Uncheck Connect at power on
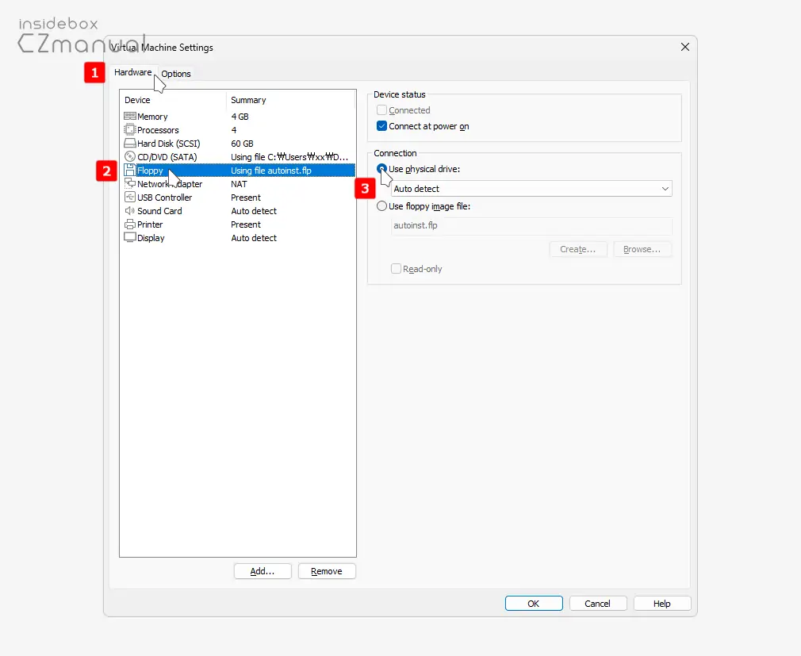Viewport: 801px width, 656px height. 381,125
